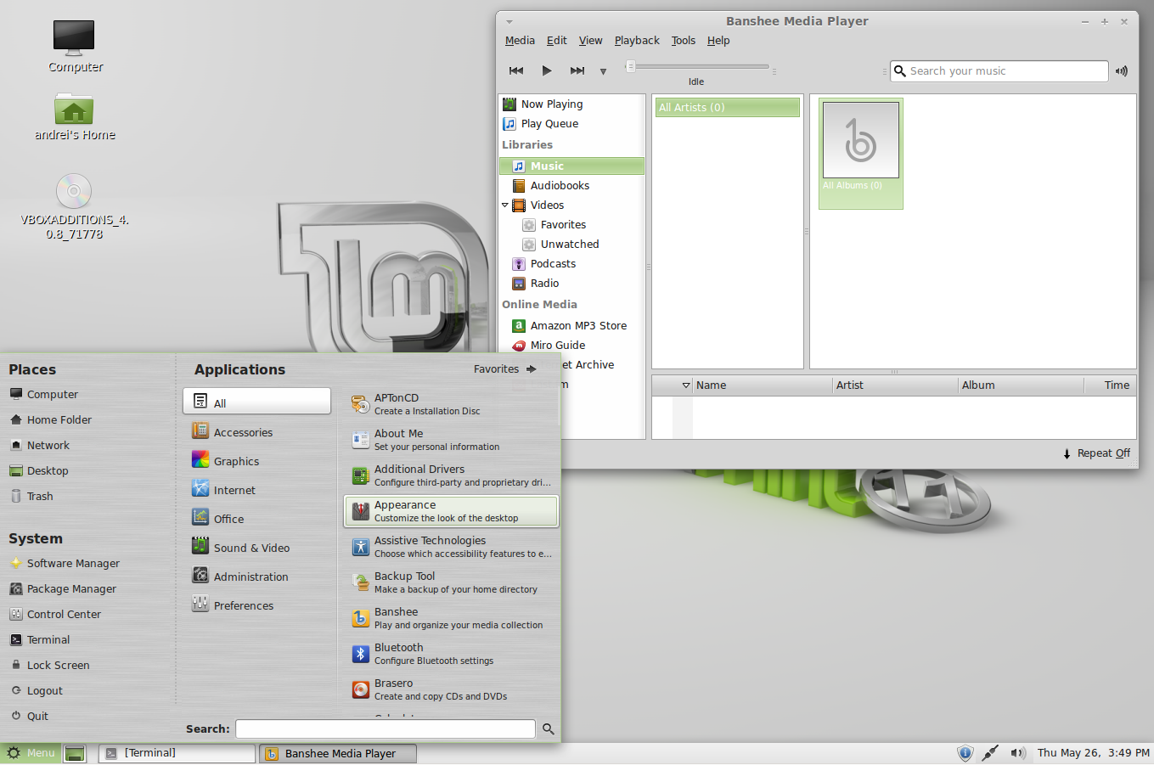Open the next-track options dropdown arrow

tap(603, 71)
